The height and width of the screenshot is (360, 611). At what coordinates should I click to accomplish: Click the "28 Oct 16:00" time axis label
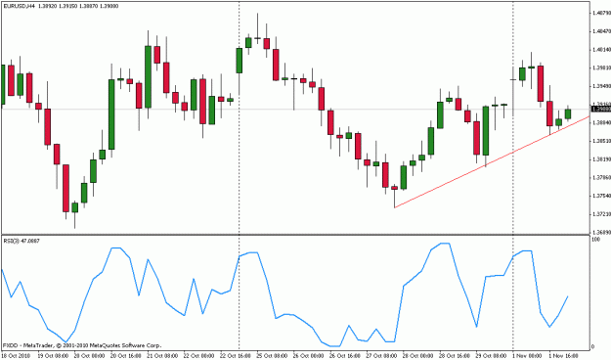455,356
